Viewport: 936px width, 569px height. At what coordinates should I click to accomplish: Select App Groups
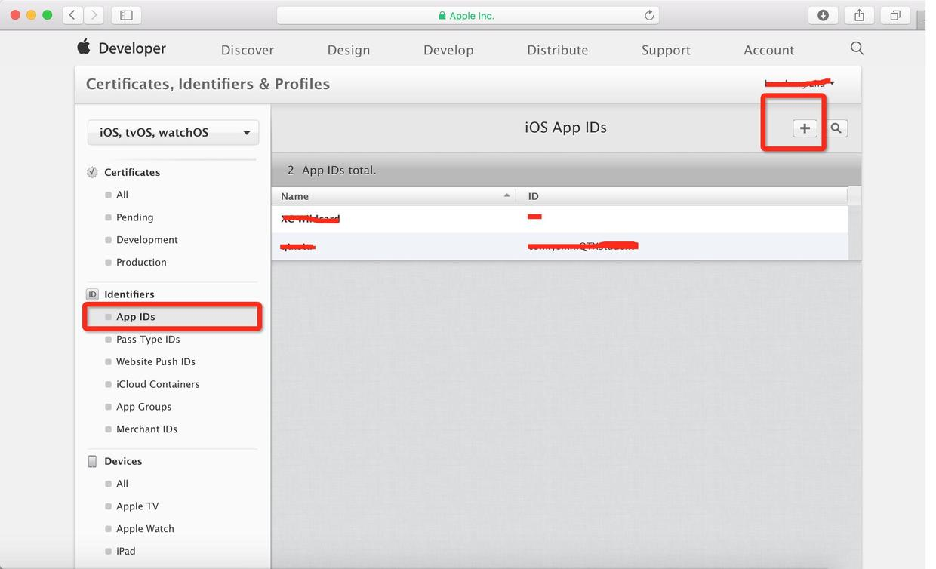[x=143, y=407]
